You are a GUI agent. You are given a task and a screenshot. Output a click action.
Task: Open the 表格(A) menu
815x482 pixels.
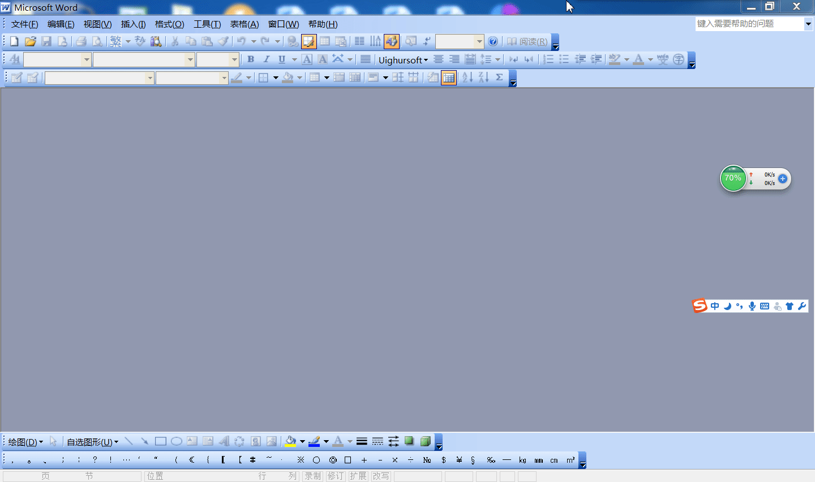coord(244,24)
